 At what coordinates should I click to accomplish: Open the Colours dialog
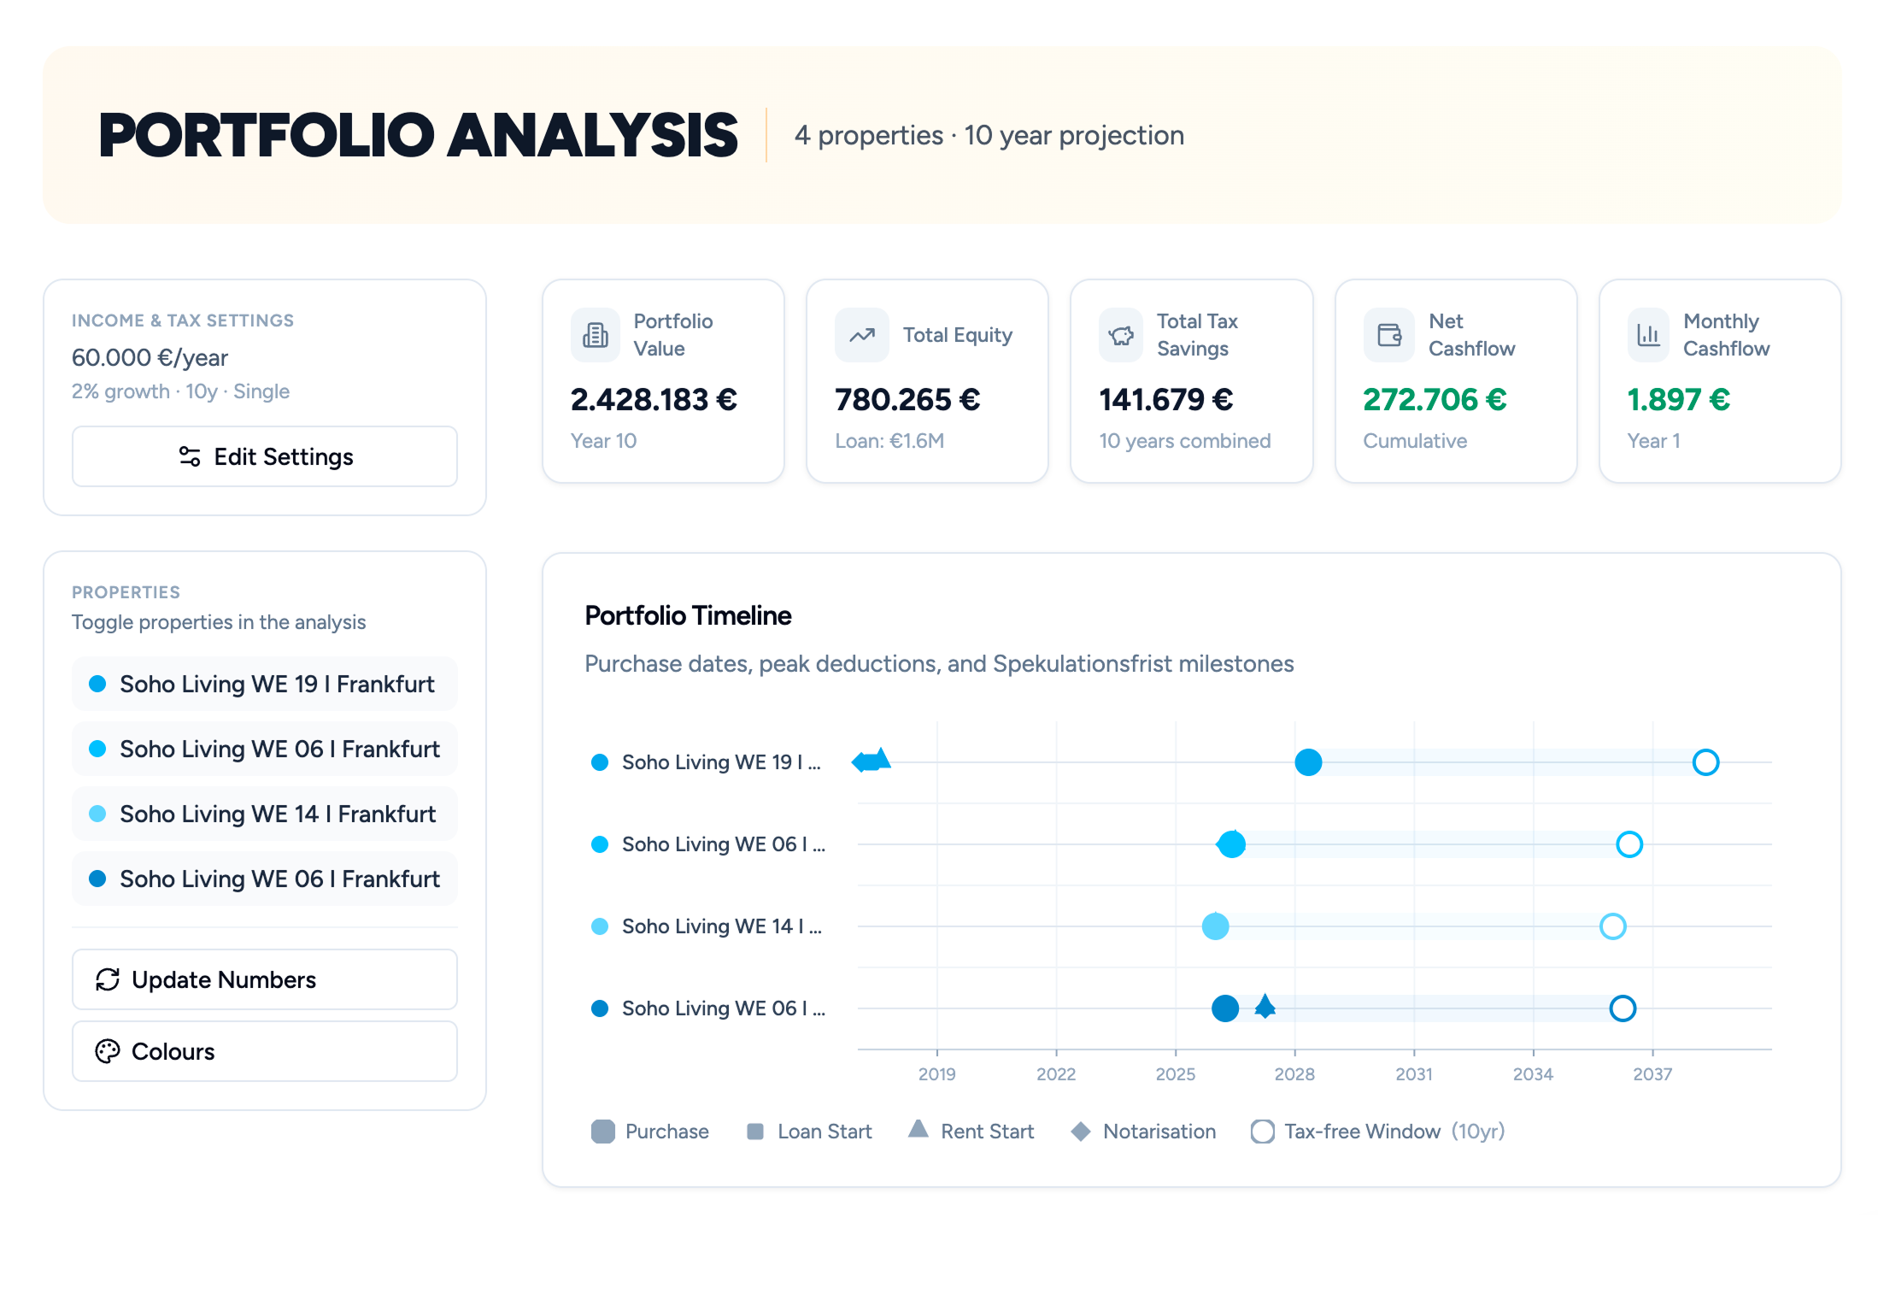(x=264, y=1051)
